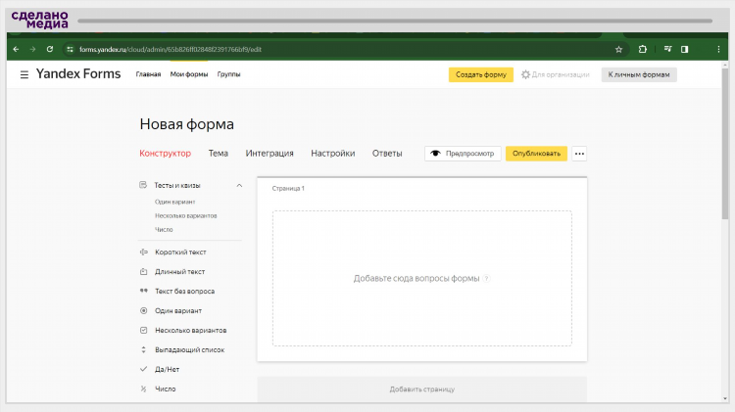Click the Да/Нет checkmark icon
This screenshot has width=735, height=412.
coord(143,369)
